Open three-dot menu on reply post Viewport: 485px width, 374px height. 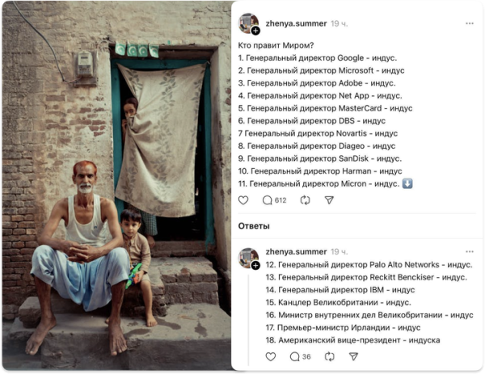pos(470,251)
